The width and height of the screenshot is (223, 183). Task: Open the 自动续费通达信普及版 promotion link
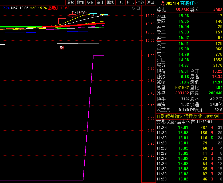pyautogui.click(x=179, y=116)
